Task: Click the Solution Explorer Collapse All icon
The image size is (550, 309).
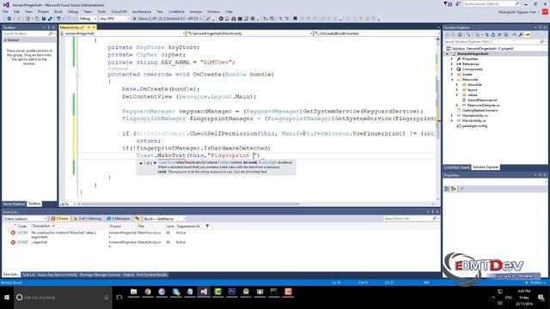Action: [x=499, y=34]
